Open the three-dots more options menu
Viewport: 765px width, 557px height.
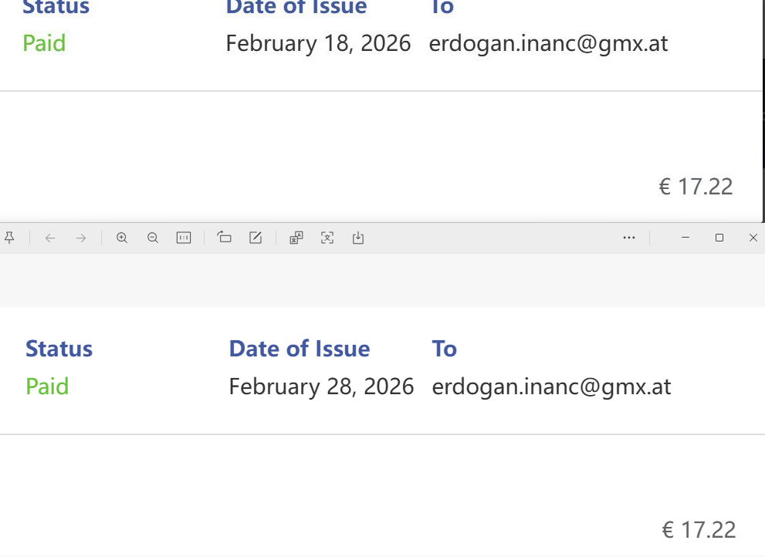point(629,238)
